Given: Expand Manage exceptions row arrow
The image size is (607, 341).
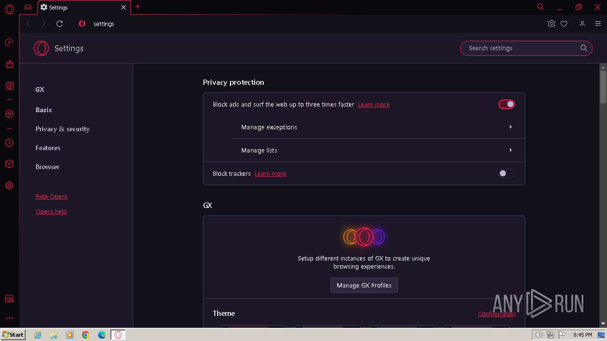Looking at the screenshot, I should pyautogui.click(x=511, y=127).
